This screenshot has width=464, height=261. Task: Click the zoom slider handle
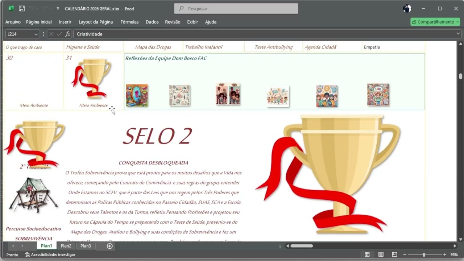point(424,254)
